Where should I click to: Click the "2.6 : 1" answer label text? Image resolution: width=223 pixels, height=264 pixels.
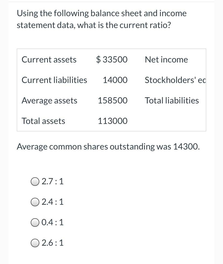(x=53, y=243)
